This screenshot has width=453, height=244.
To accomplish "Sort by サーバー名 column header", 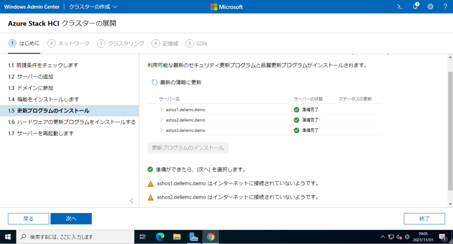I will click(169, 99).
